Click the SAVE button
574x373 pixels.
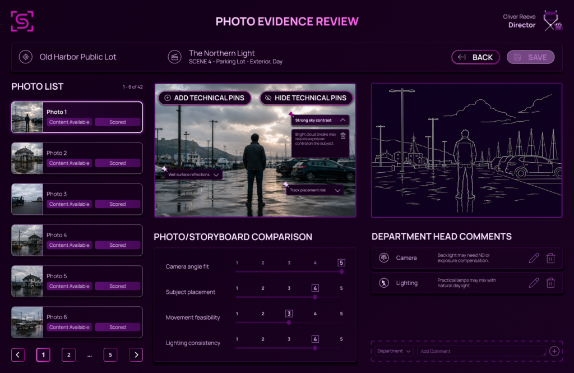point(530,57)
